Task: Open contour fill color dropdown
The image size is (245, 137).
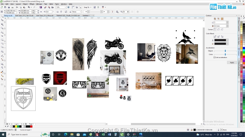Action: (x=227, y=44)
